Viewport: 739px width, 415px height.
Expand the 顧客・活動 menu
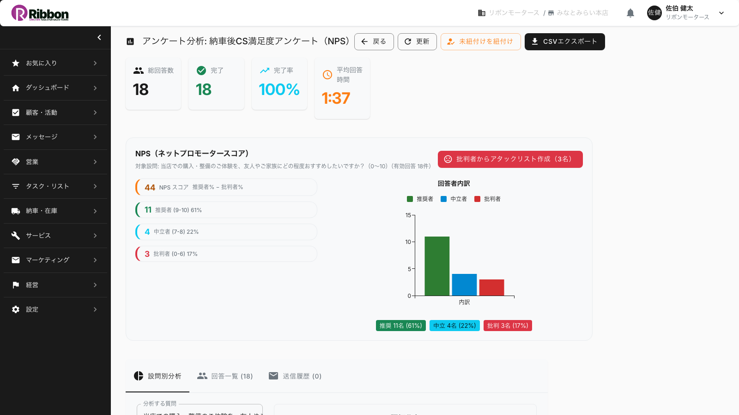pos(95,113)
